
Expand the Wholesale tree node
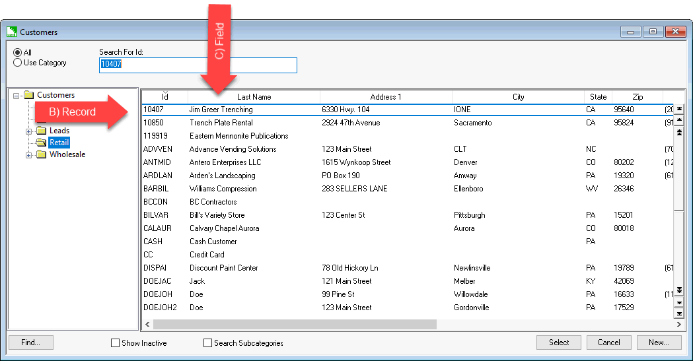28,154
